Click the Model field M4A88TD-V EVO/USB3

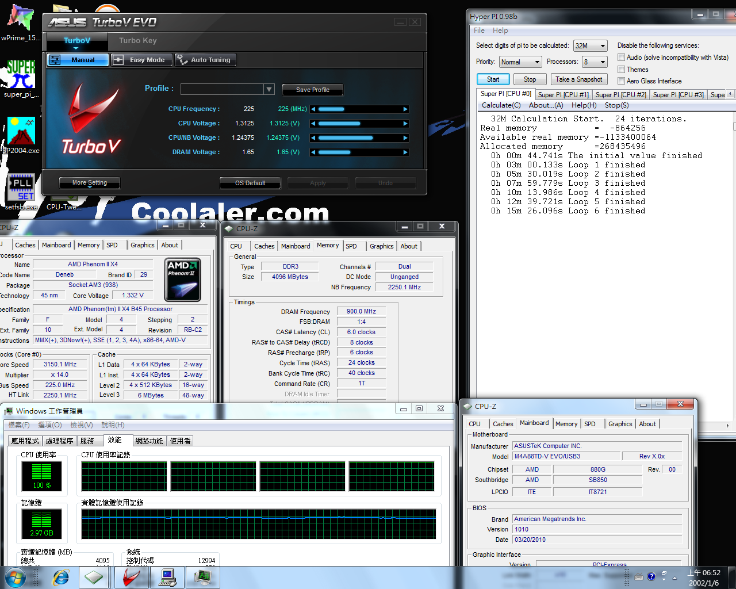566,456
